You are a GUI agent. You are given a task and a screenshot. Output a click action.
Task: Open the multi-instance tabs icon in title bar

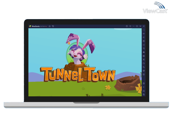point(53,26)
